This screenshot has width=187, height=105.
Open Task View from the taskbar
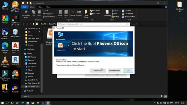[17, 103]
